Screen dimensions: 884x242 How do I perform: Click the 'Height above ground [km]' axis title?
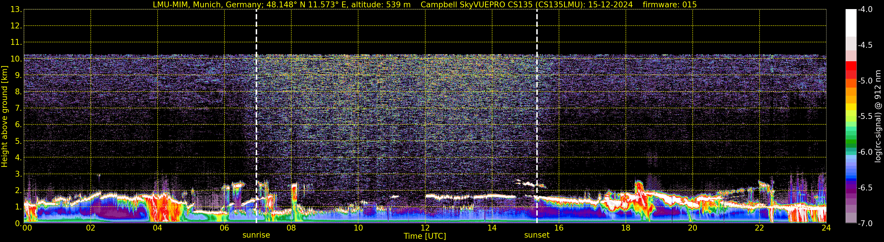[4, 117]
